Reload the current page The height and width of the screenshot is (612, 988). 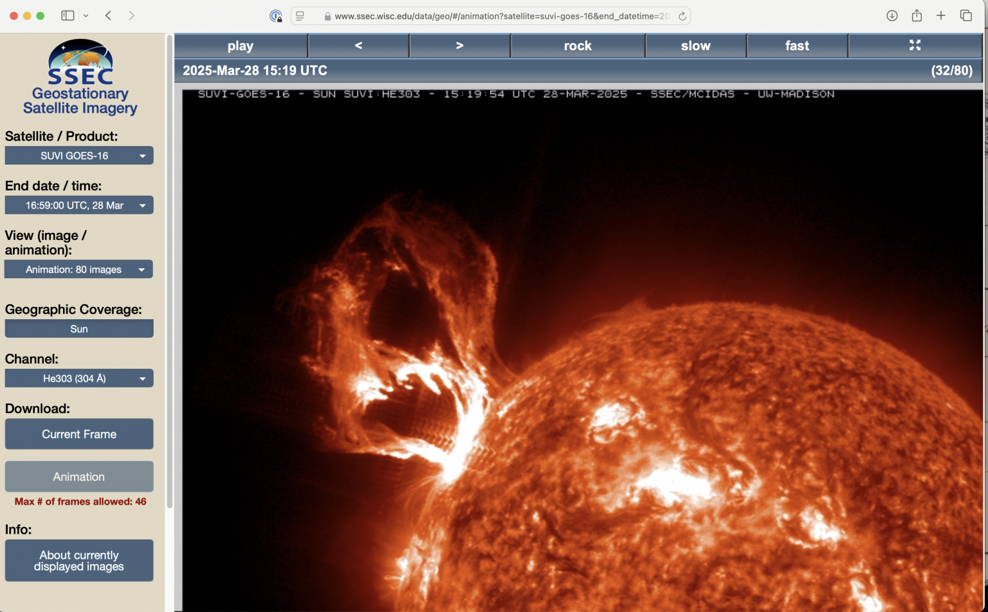(682, 16)
